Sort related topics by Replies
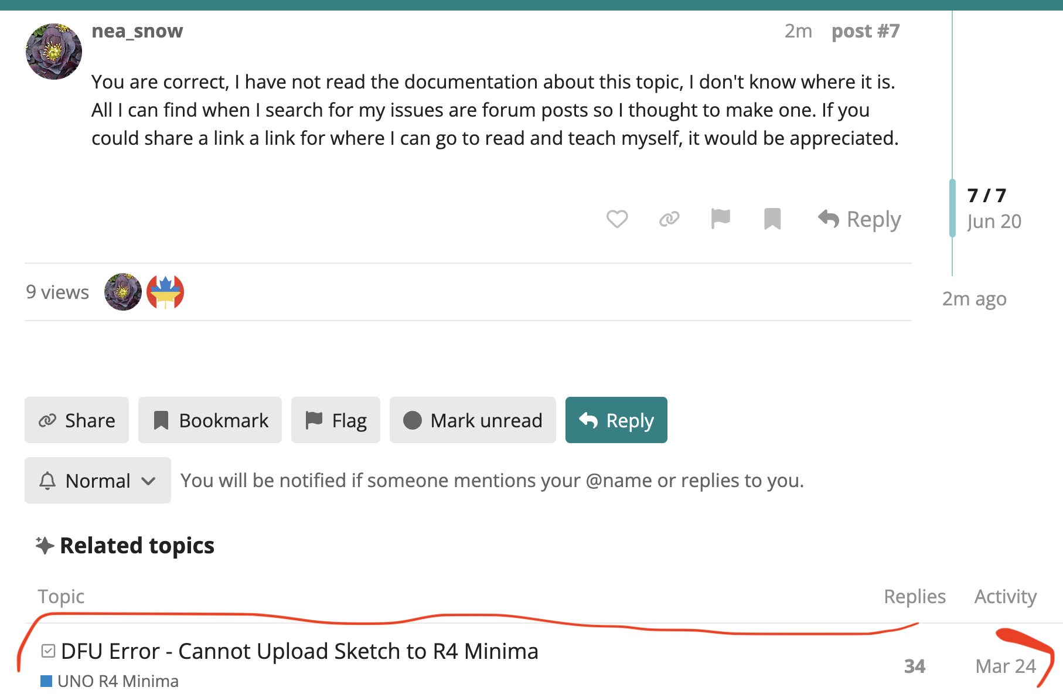This screenshot has width=1063, height=694. (914, 596)
